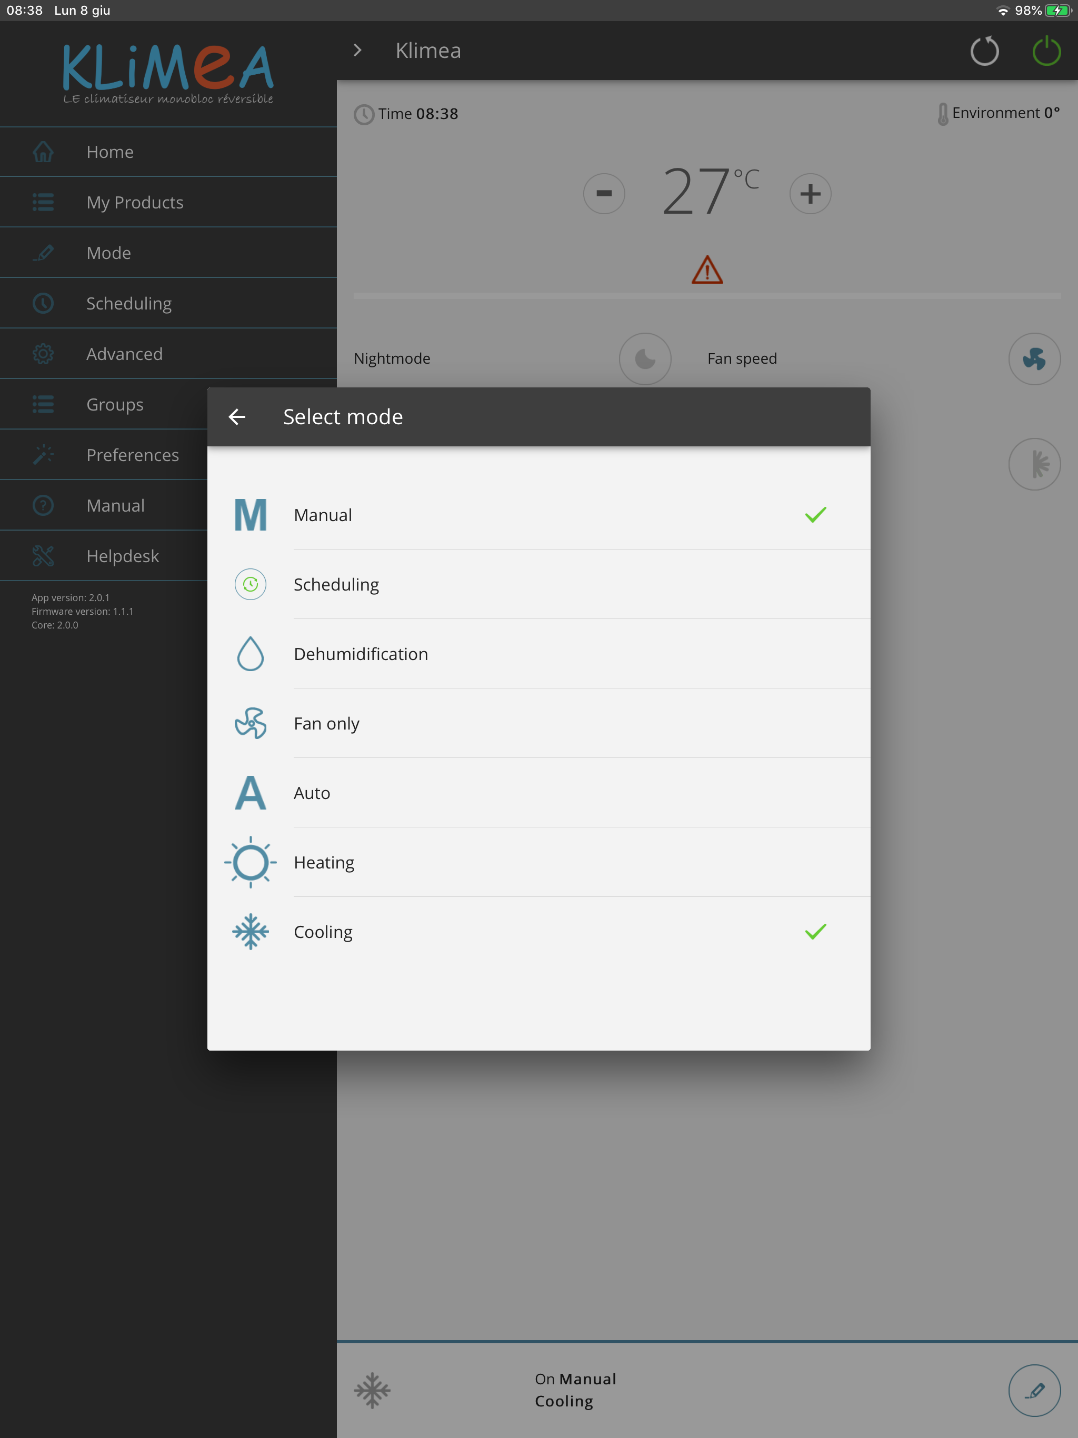Increase temperature with plus button
This screenshot has height=1438, width=1078.
(810, 193)
